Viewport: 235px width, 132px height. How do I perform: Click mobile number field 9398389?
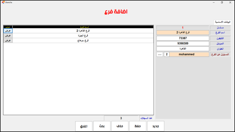click(183, 43)
